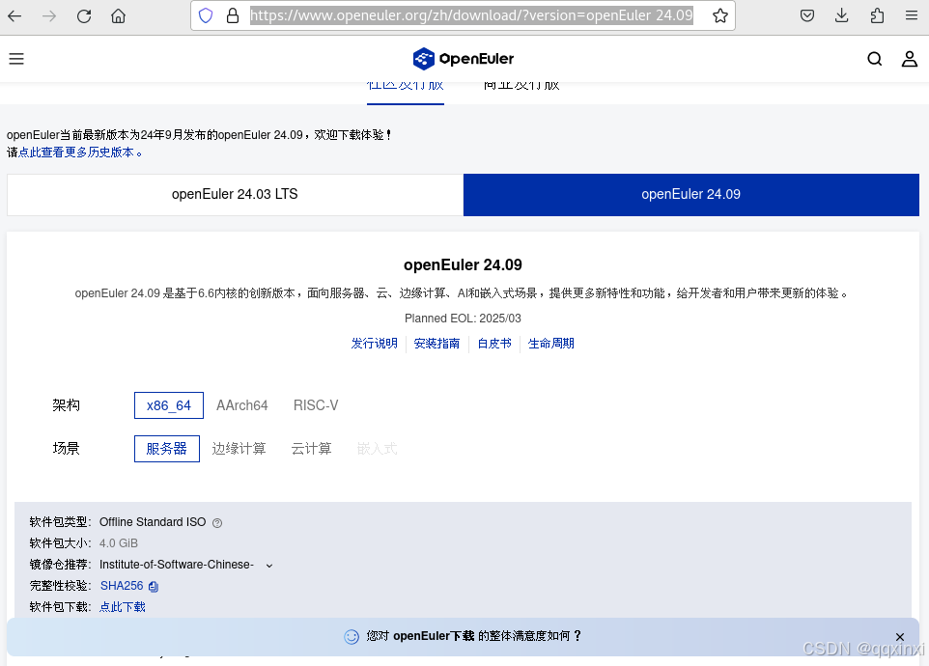The height and width of the screenshot is (666, 929).
Task: Open the 白皮书 white paper link
Action: click(494, 344)
